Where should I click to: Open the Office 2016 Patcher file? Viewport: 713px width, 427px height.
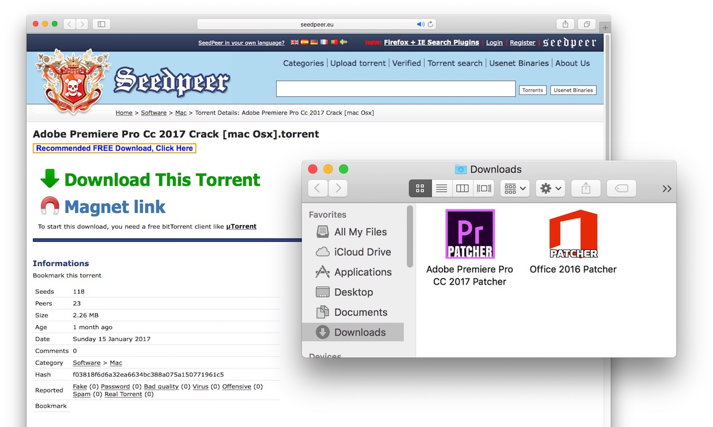pyautogui.click(x=573, y=234)
